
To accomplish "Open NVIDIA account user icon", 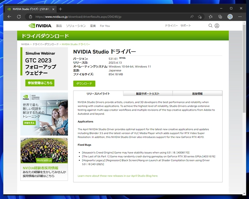I will tap(217, 26).
